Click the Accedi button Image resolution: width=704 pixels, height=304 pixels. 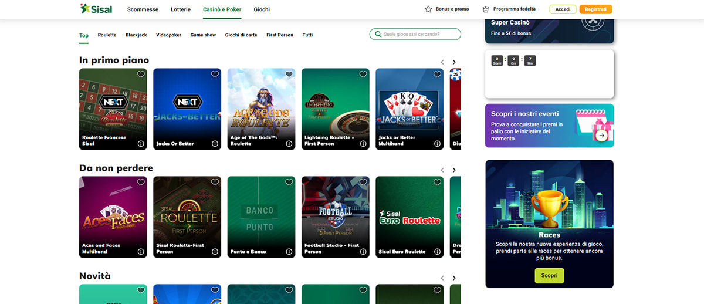pos(563,9)
